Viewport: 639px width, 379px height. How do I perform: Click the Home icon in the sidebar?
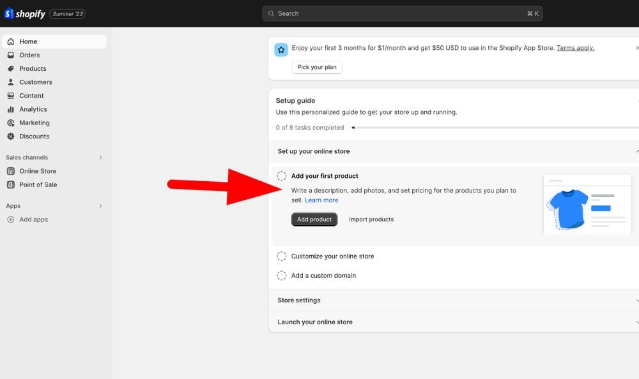(x=10, y=41)
